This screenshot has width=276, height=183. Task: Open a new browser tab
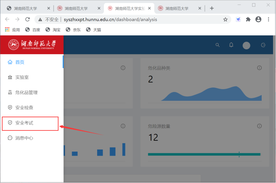click(x=212, y=8)
